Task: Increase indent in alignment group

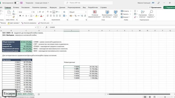Action: click(x=60, y=16)
